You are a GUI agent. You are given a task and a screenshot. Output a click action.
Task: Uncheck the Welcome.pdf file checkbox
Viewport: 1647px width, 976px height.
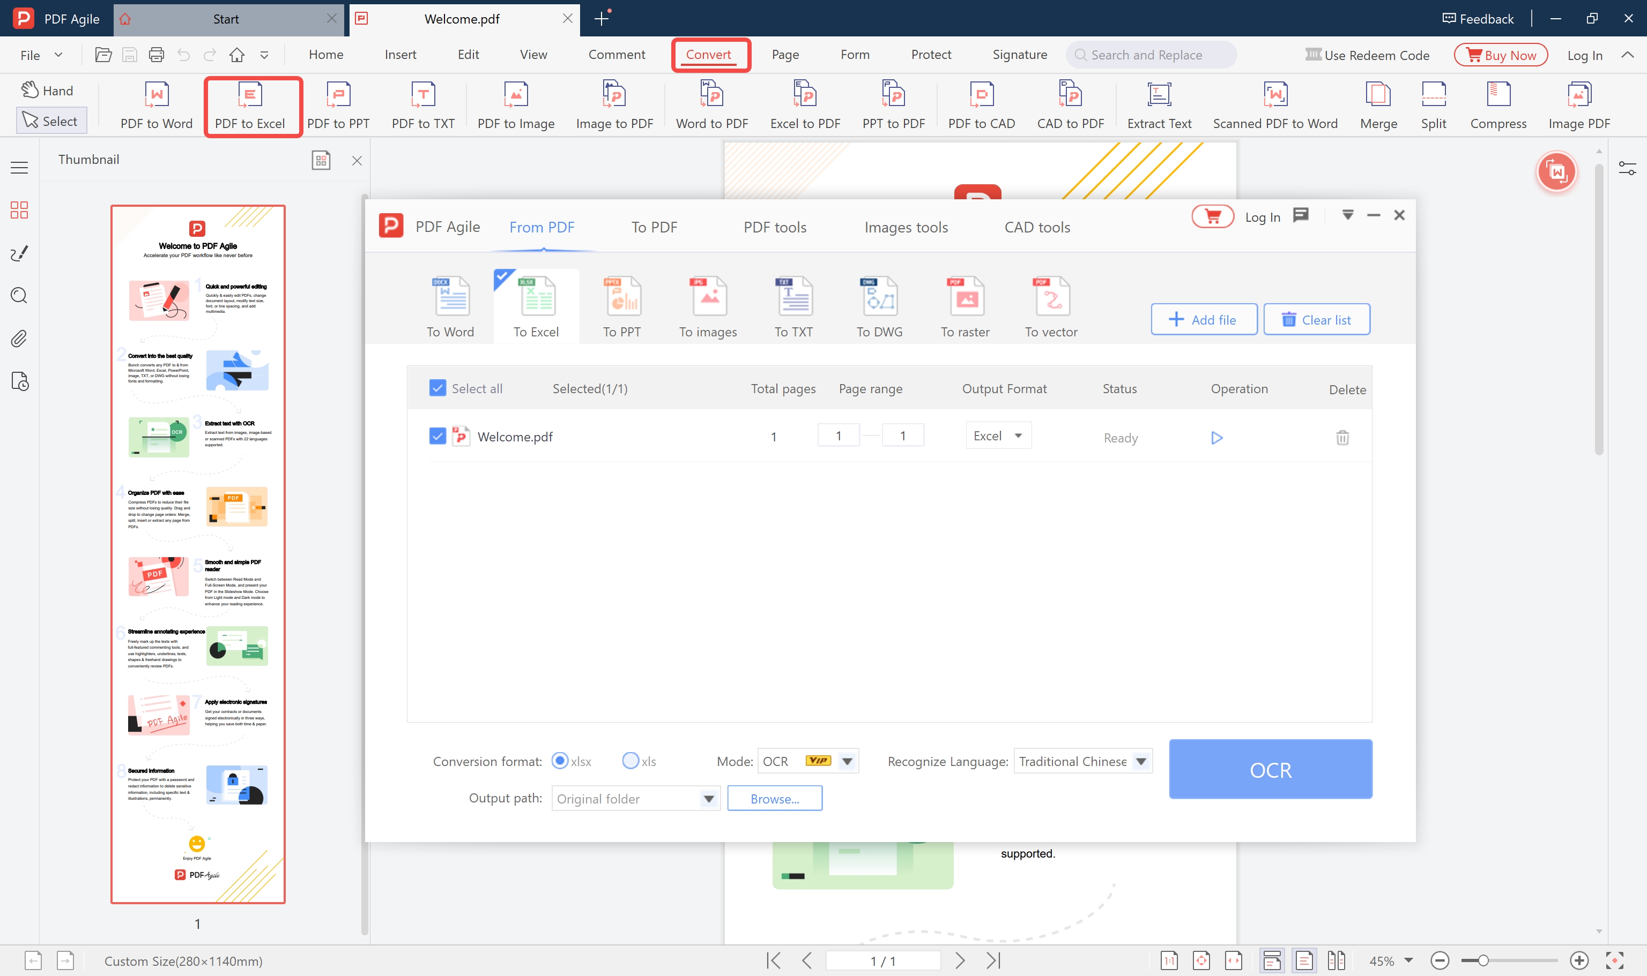pyautogui.click(x=437, y=436)
